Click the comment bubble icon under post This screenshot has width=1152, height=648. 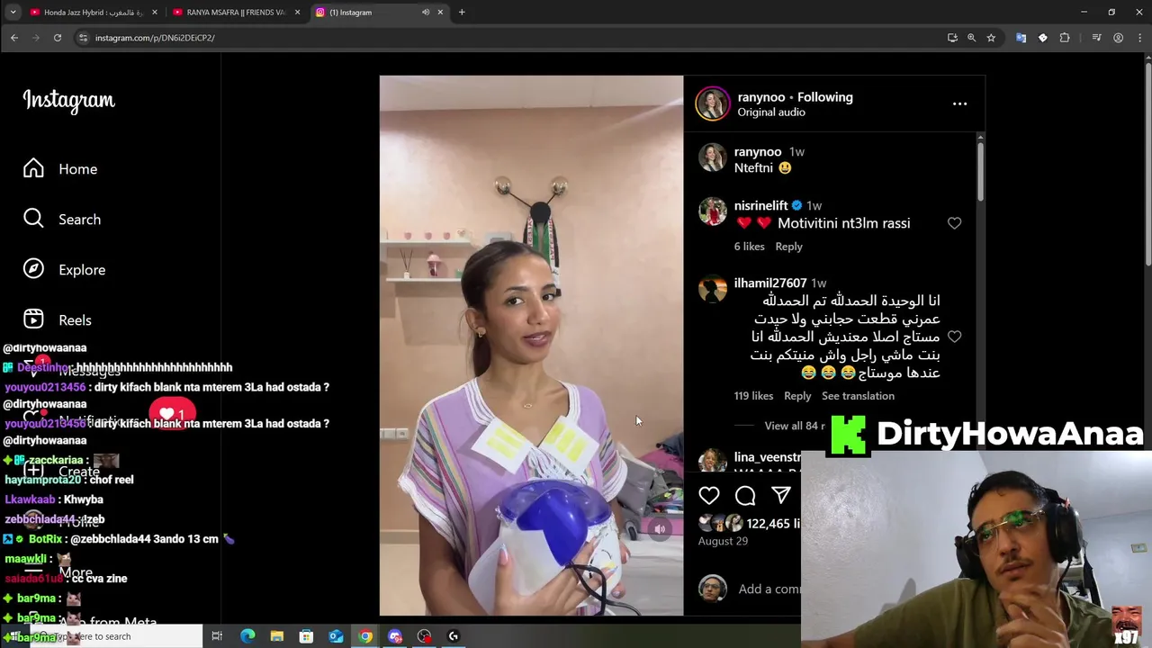click(745, 495)
